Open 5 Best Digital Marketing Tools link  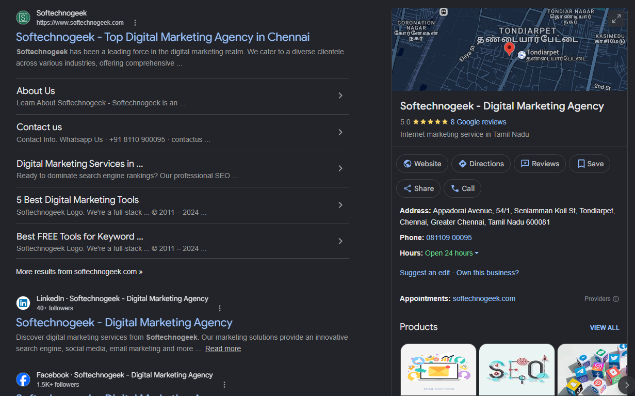click(77, 200)
